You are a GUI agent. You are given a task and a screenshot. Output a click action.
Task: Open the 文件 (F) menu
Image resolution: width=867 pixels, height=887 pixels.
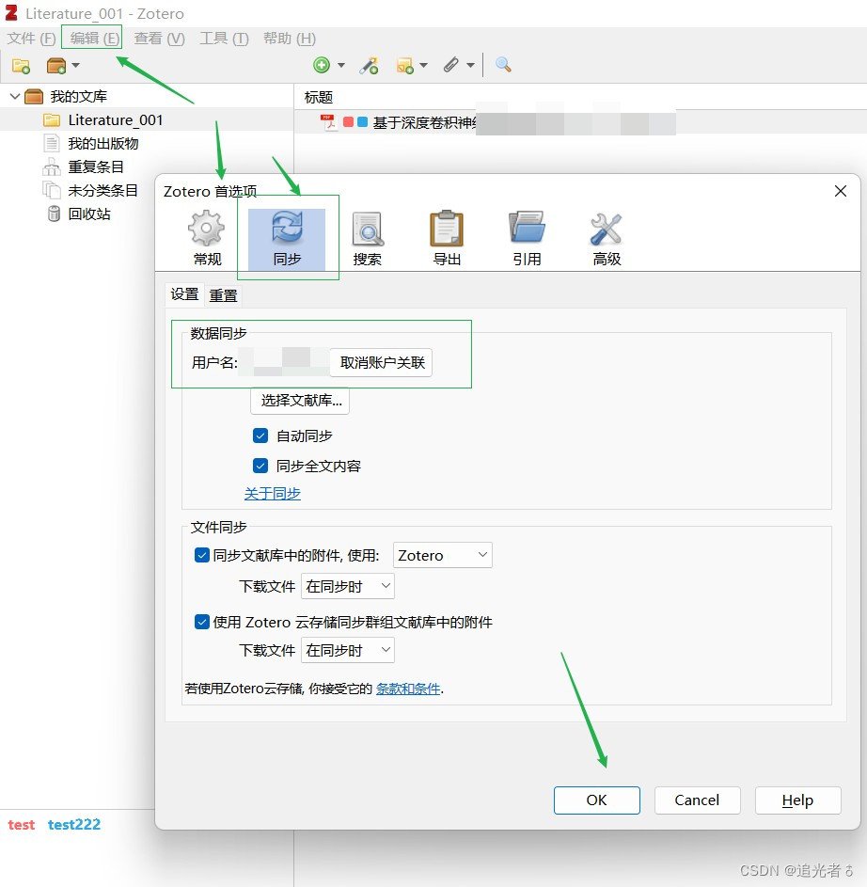click(32, 38)
